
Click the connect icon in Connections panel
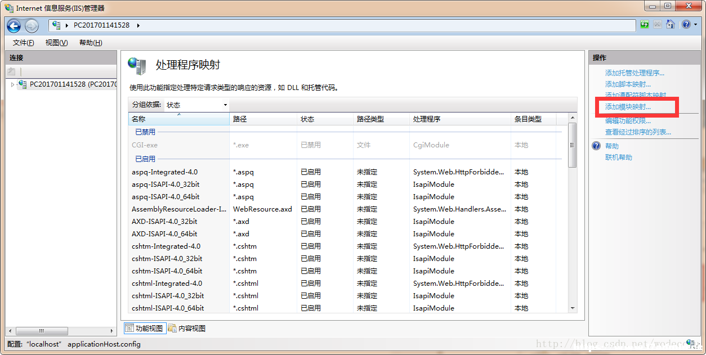pos(11,71)
